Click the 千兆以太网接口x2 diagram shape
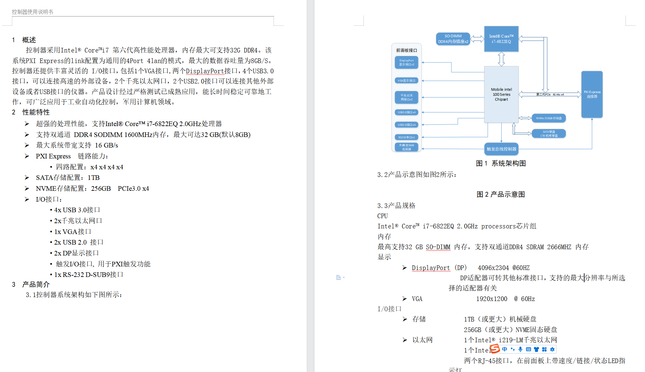This screenshot has width=645, height=372. pos(406,97)
